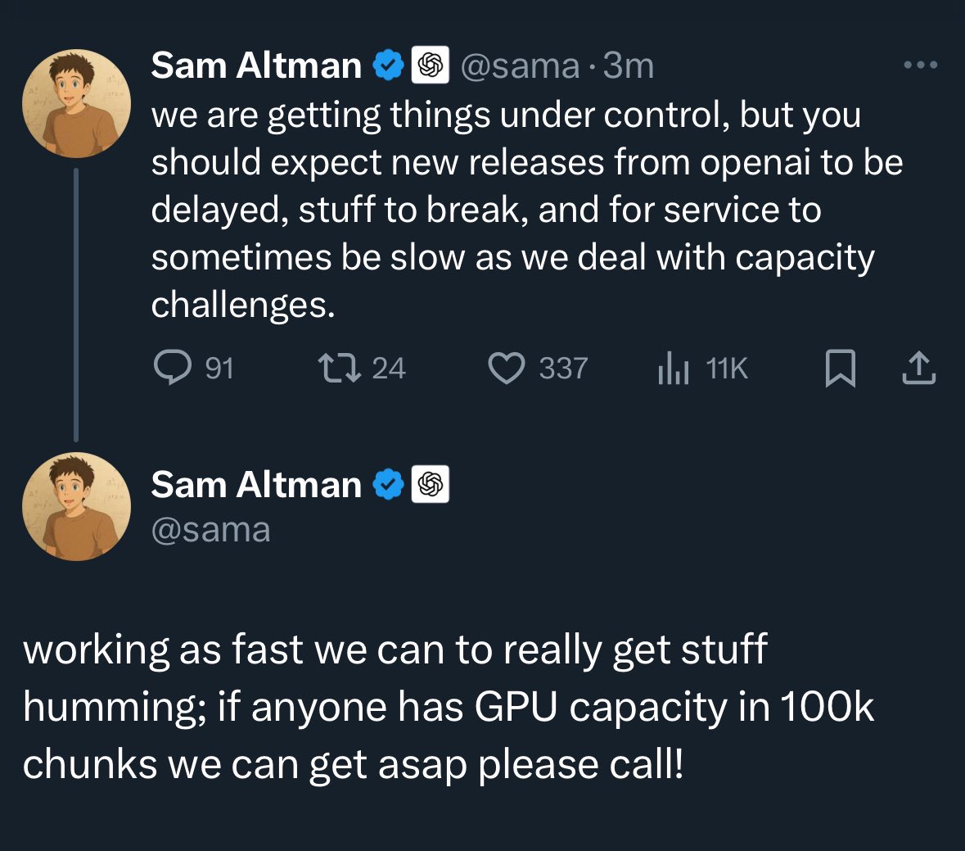Click OpenAI affiliation badge in second tweet
Screen dimensions: 965x851
point(430,485)
